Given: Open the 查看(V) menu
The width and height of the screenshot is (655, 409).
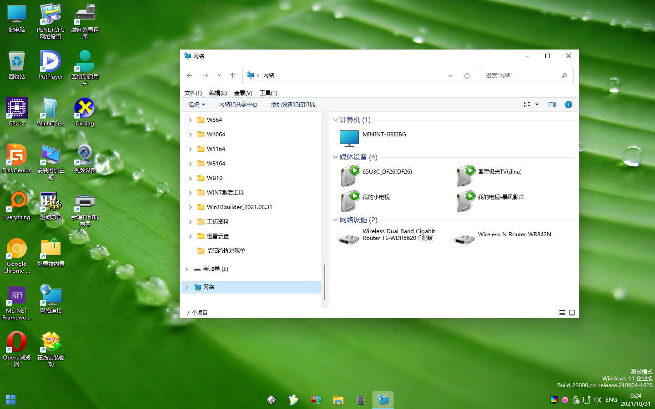Looking at the screenshot, I should (243, 93).
